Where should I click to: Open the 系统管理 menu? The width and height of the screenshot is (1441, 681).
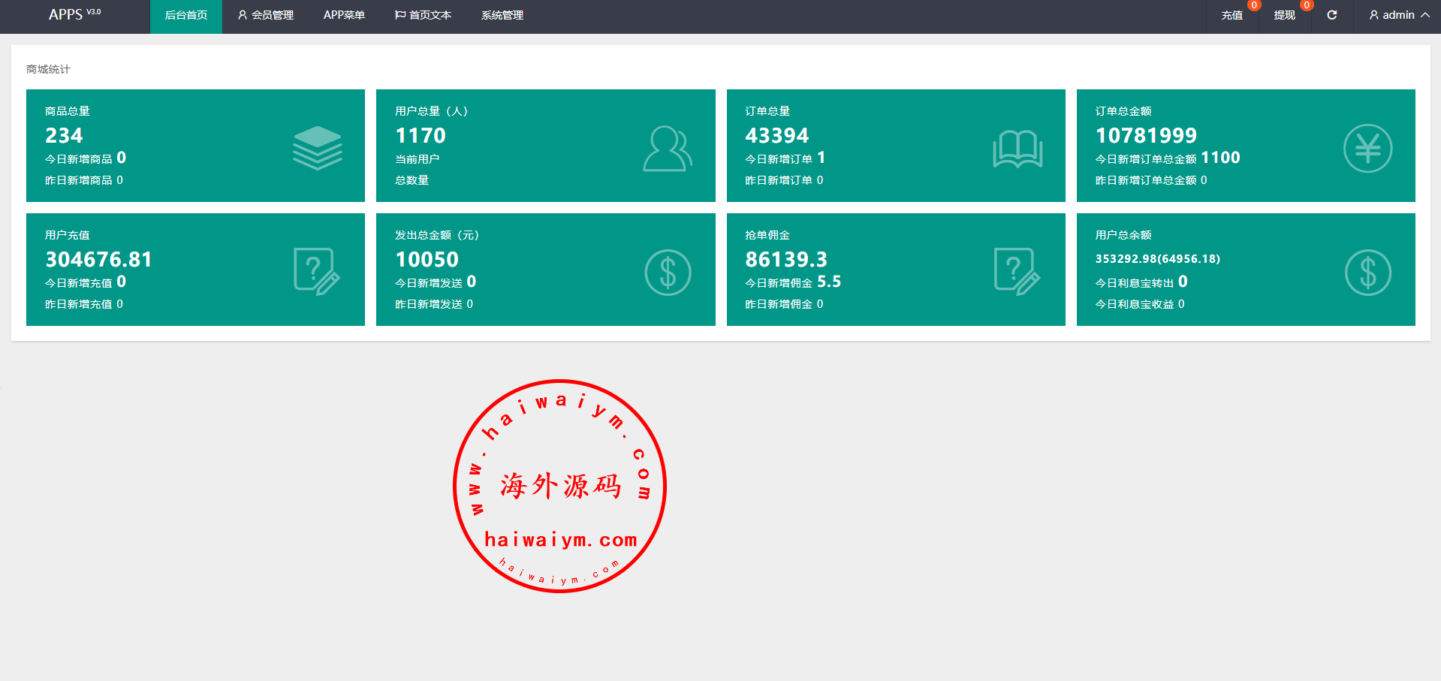tap(502, 15)
